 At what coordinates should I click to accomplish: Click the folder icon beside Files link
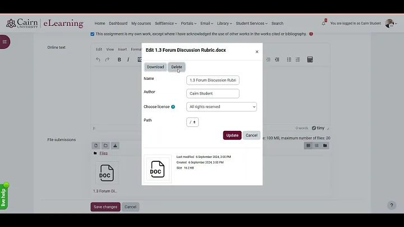tap(95, 153)
